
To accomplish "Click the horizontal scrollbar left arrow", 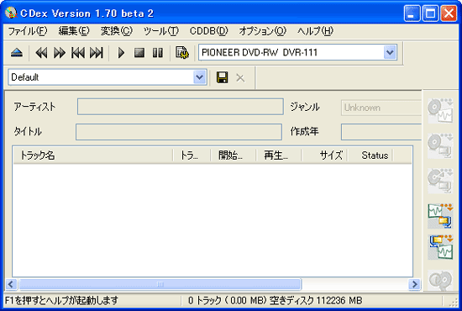I will click(11, 284).
